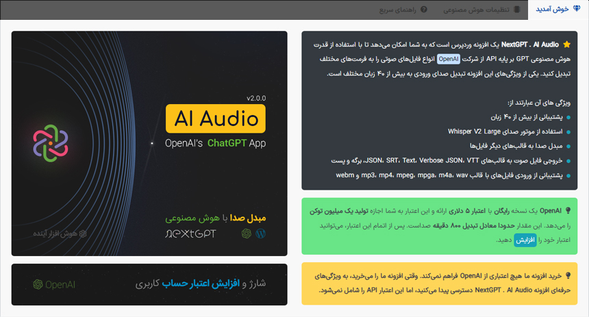Click the NextGPT . AI Audio bold title text
The height and width of the screenshot is (317, 589).
pos(530,45)
